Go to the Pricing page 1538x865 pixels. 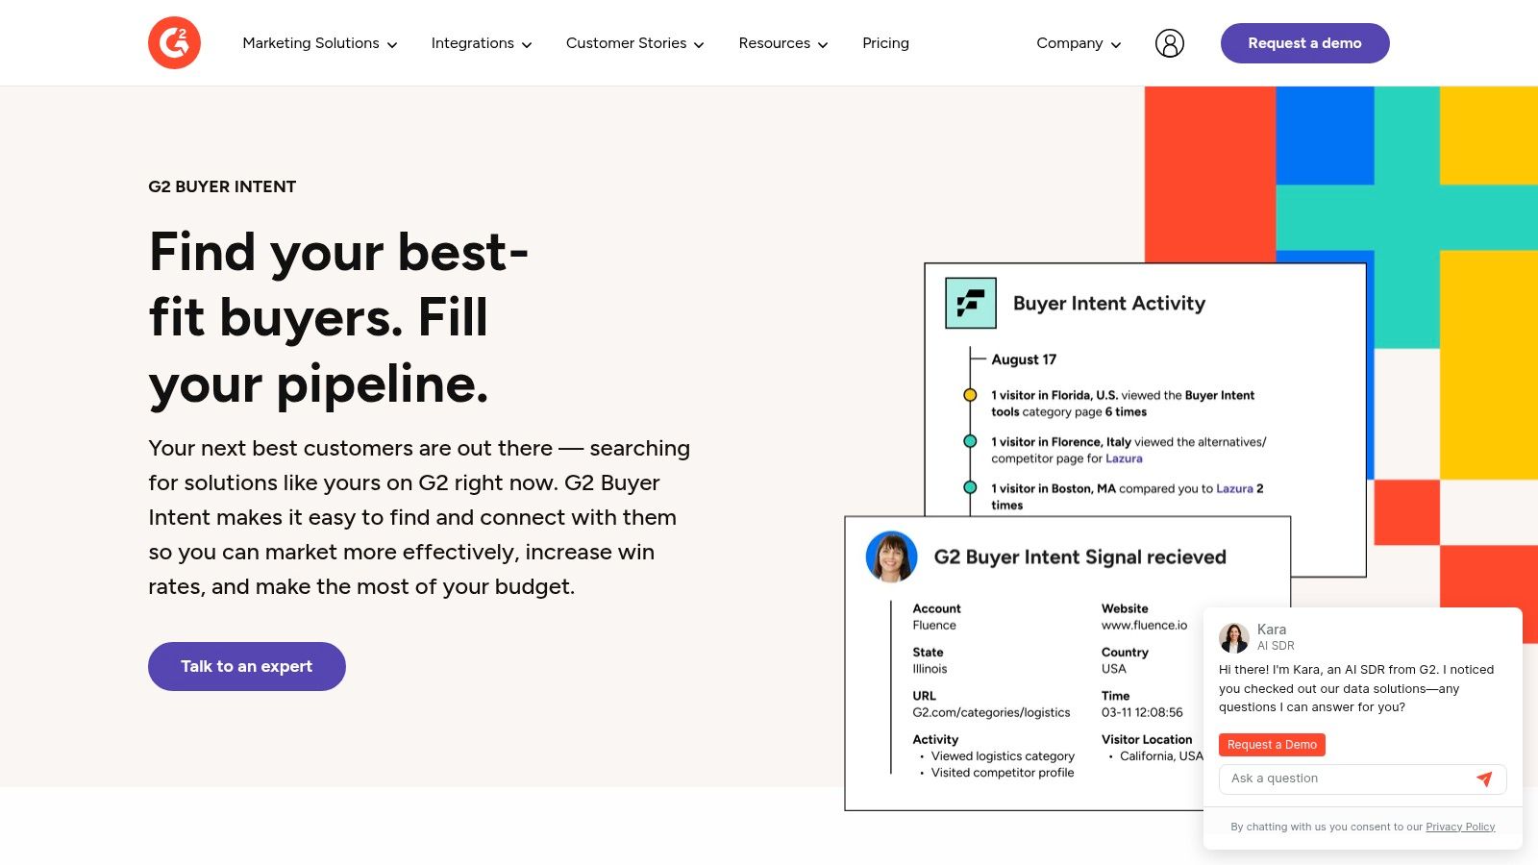(x=885, y=43)
